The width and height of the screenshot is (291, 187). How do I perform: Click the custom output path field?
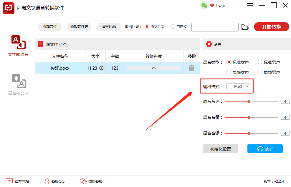(x=215, y=27)
